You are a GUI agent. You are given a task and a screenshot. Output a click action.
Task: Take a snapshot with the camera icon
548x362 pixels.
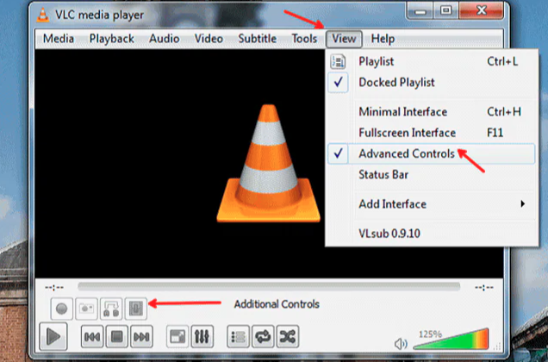pyautogui.click(x=86, y=309)
